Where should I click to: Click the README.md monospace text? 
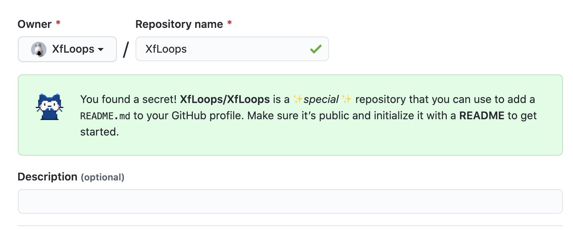105,116
